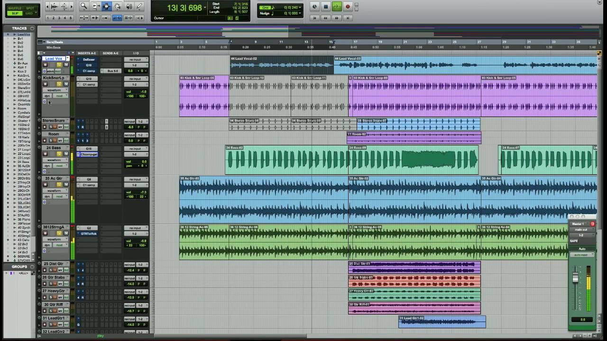Select the Scrubber speaker tool
607x341 pixels.
pyautogui.click(x=129, y=6)
